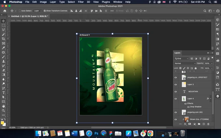Click the align left edges icon
Image resolution: width=221 pixels, height=138 pixels.
pos(71,11)
